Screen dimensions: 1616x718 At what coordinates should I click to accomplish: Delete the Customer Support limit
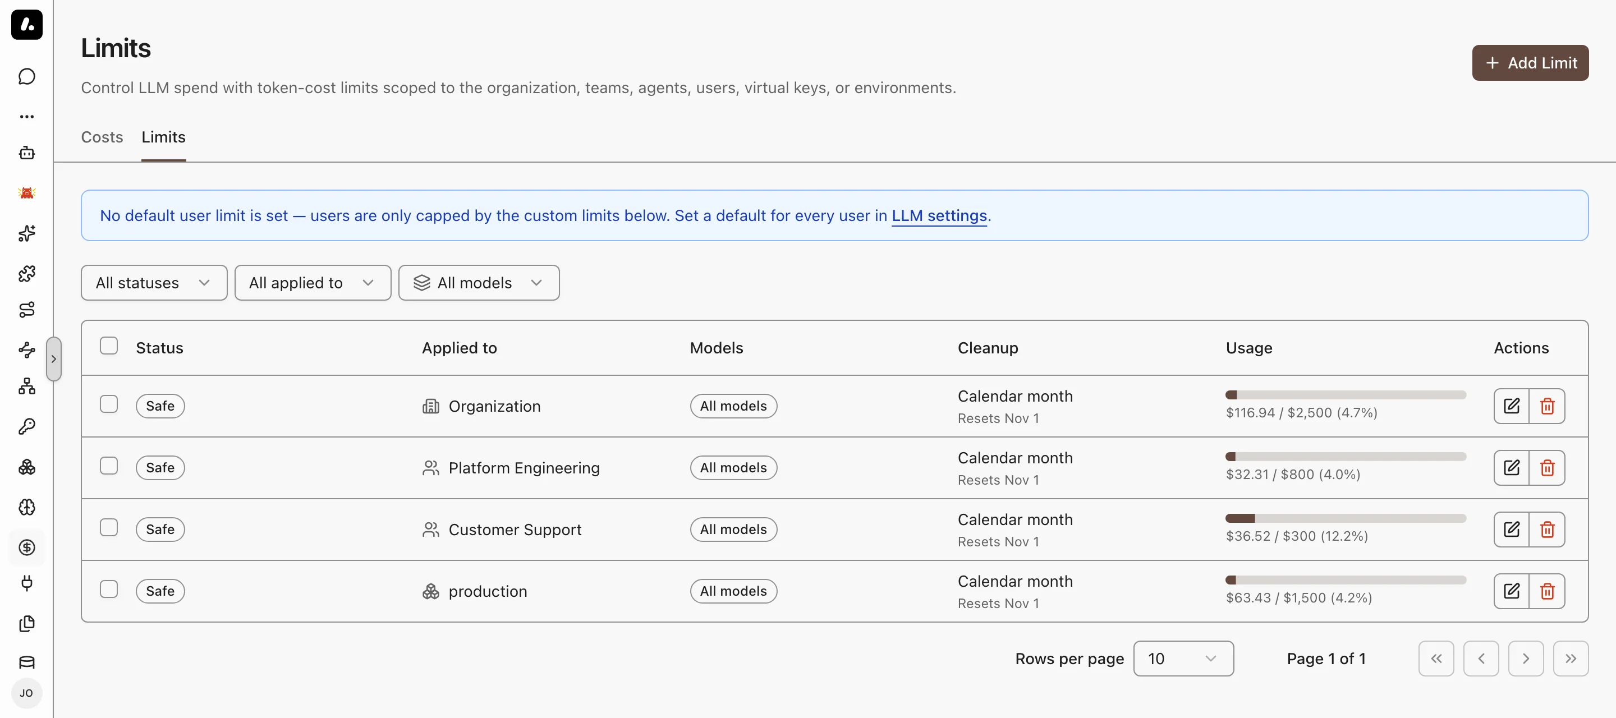coord(1547,530)
